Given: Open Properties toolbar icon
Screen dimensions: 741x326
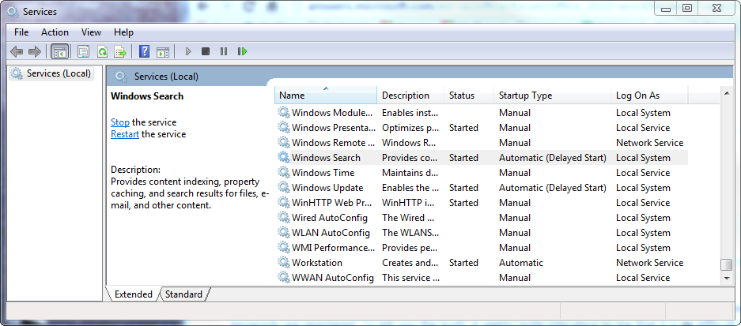Looking at the screenshot, I should click(x=83, y=51).
